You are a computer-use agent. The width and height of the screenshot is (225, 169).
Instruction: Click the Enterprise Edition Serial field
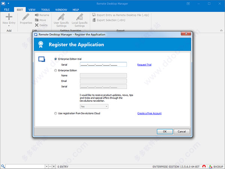tap(103, 86)
